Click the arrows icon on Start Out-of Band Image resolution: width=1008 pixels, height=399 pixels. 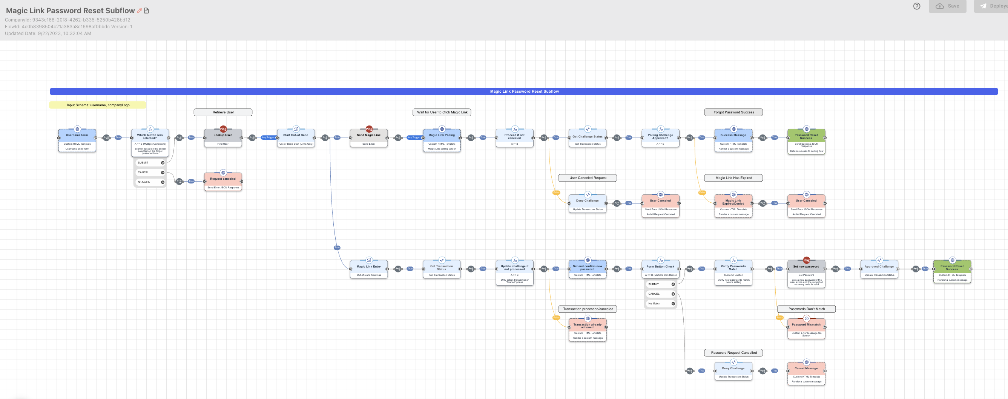pyautogui.click(x=296, y=129)
